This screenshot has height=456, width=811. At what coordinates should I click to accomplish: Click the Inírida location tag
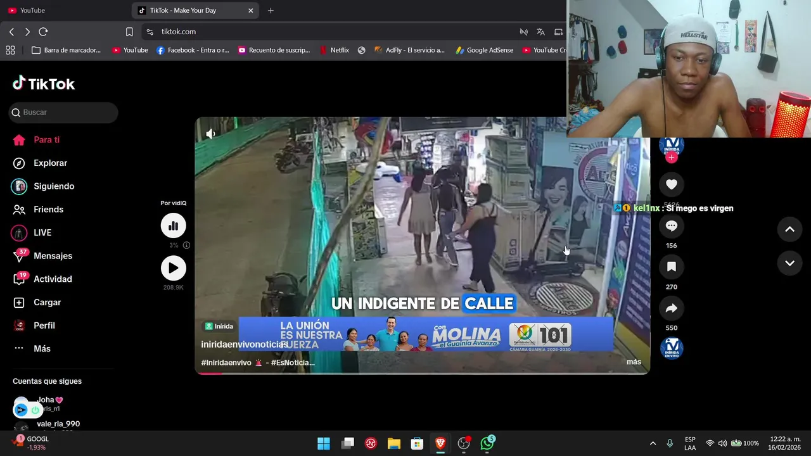click(x=219, y=326)
